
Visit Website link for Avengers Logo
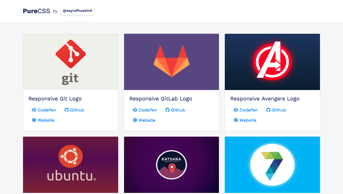(245, 120)
